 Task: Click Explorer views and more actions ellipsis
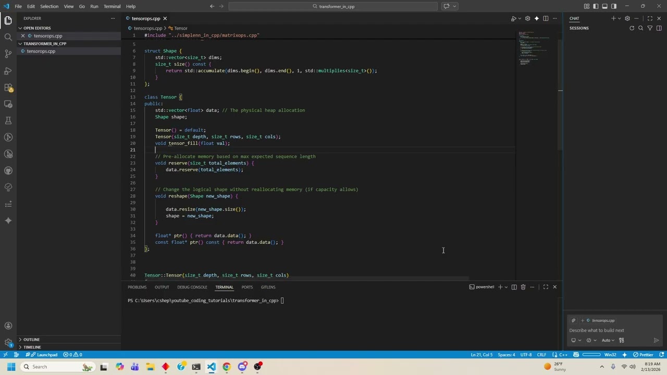pos(113,18)
